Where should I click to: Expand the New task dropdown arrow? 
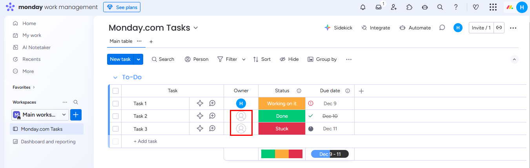click(138, 59)
